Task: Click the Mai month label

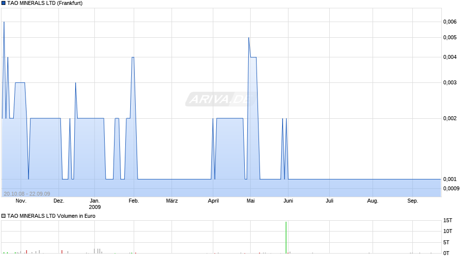Action: (251, 201)
